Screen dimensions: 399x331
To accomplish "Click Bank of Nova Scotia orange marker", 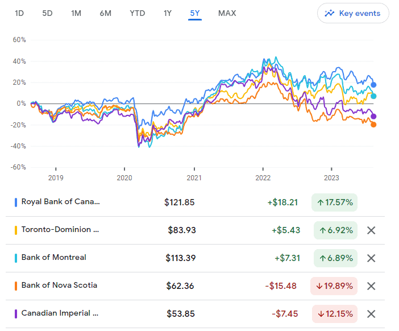I will point(16,286).
